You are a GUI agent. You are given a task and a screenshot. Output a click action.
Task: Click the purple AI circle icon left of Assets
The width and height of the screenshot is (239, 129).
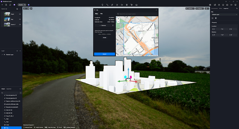(x=14, y=5)
